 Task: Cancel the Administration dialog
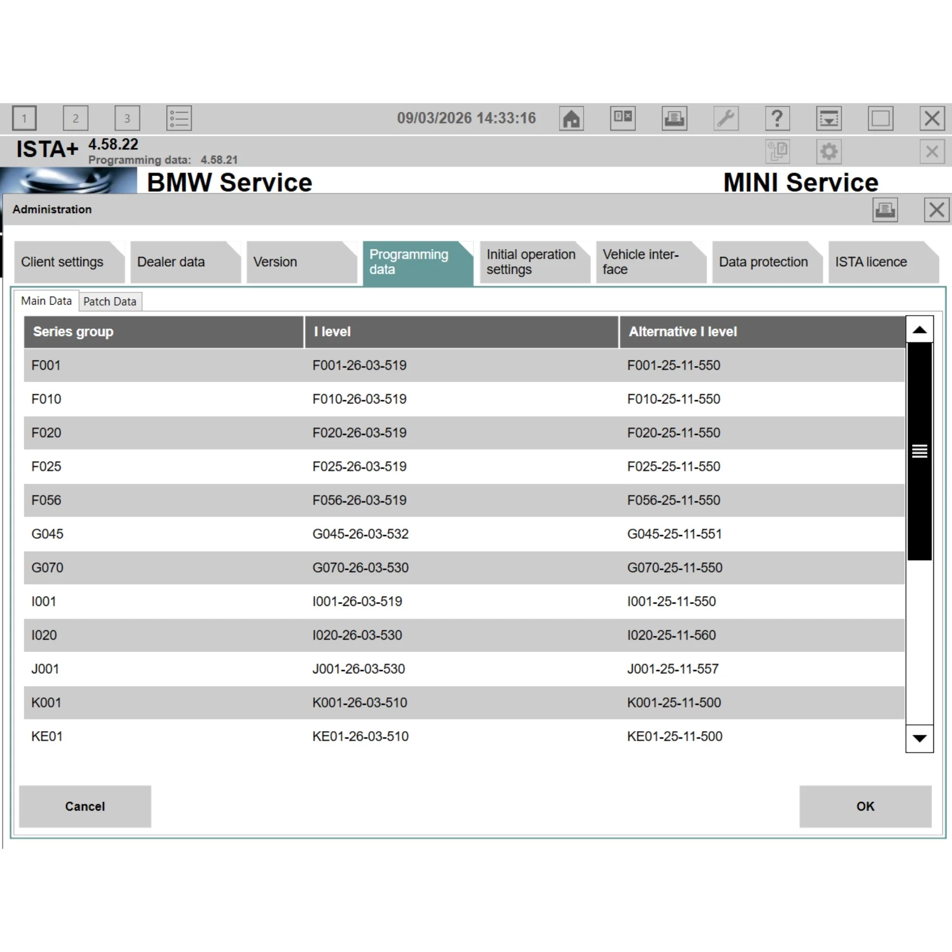click(84, 806)
